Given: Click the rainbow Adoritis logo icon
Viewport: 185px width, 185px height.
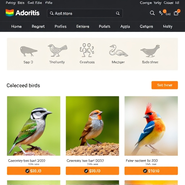Looking at the screenshot, I should click(x=10, y=13).
